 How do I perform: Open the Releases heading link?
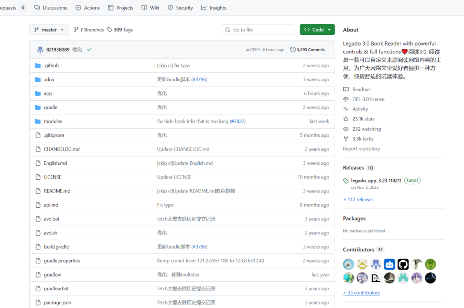point(353,167)
